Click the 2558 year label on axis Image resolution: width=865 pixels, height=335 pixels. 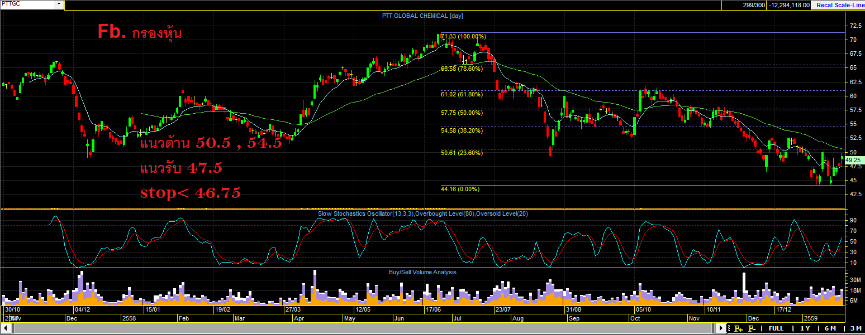coord(129,318)
